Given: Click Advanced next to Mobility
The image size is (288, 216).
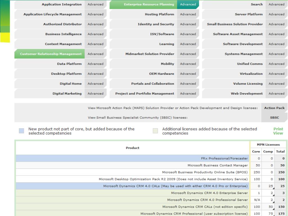Looking at the screenshot, I should [188, 64].
